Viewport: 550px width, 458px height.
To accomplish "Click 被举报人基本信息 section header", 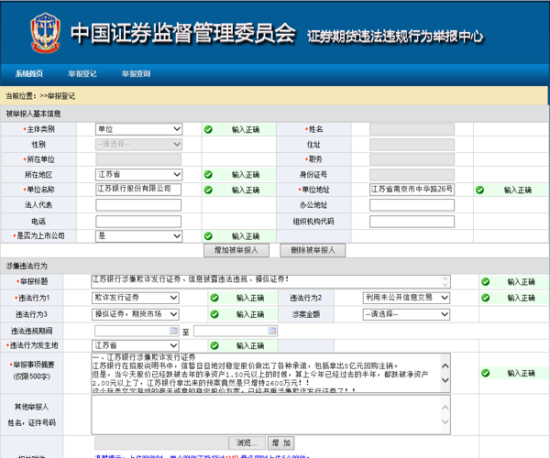I will (33, 114).
